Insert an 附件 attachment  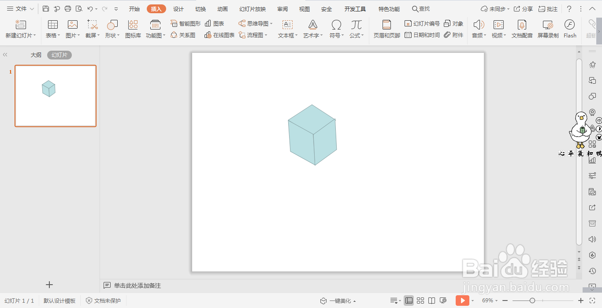coord(453,35)
